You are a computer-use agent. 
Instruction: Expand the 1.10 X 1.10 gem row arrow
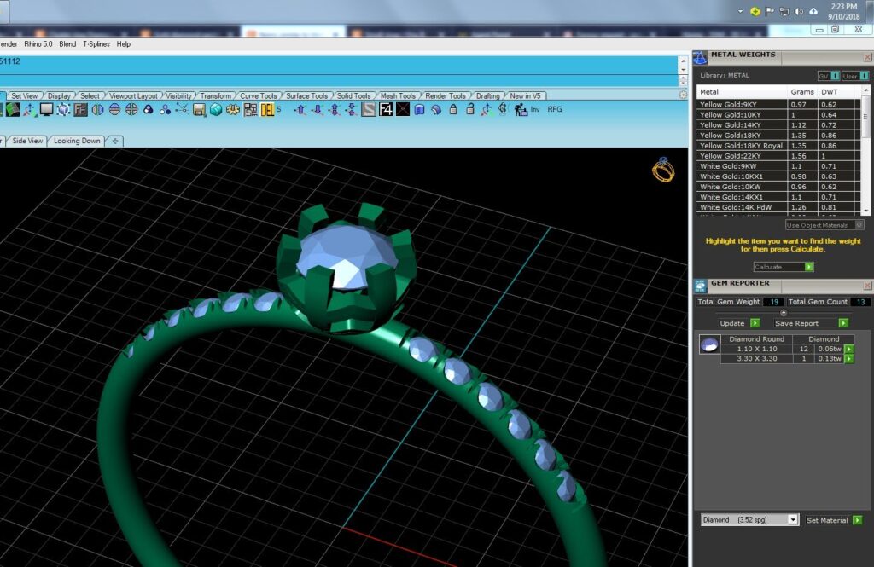(x=849, y=350)
